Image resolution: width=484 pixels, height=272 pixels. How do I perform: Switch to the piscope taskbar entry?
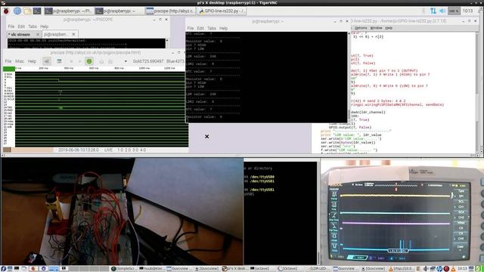tap(169, 11)
